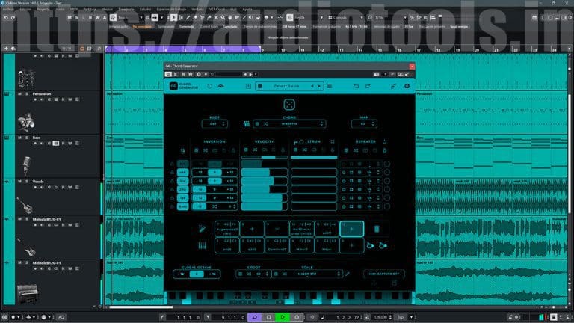
Task: Select the Dominant7 chord pad
Action: pyautogui.click(x=277, y=245)
